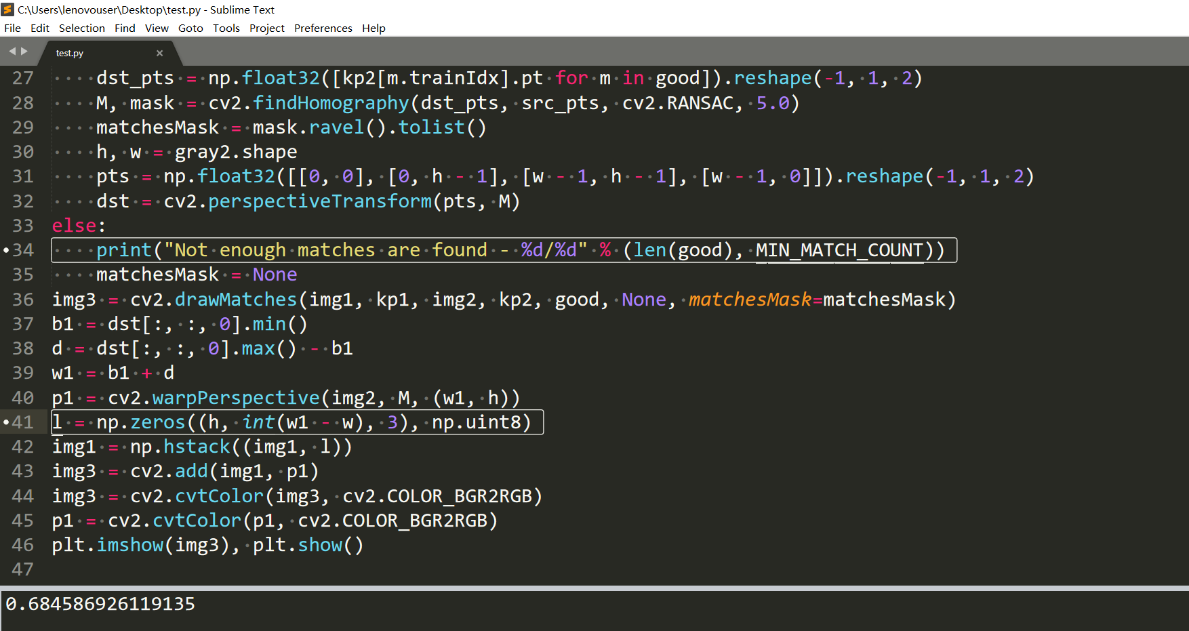
Task: Open the Preferences menu
Action: tap(323, 28)
